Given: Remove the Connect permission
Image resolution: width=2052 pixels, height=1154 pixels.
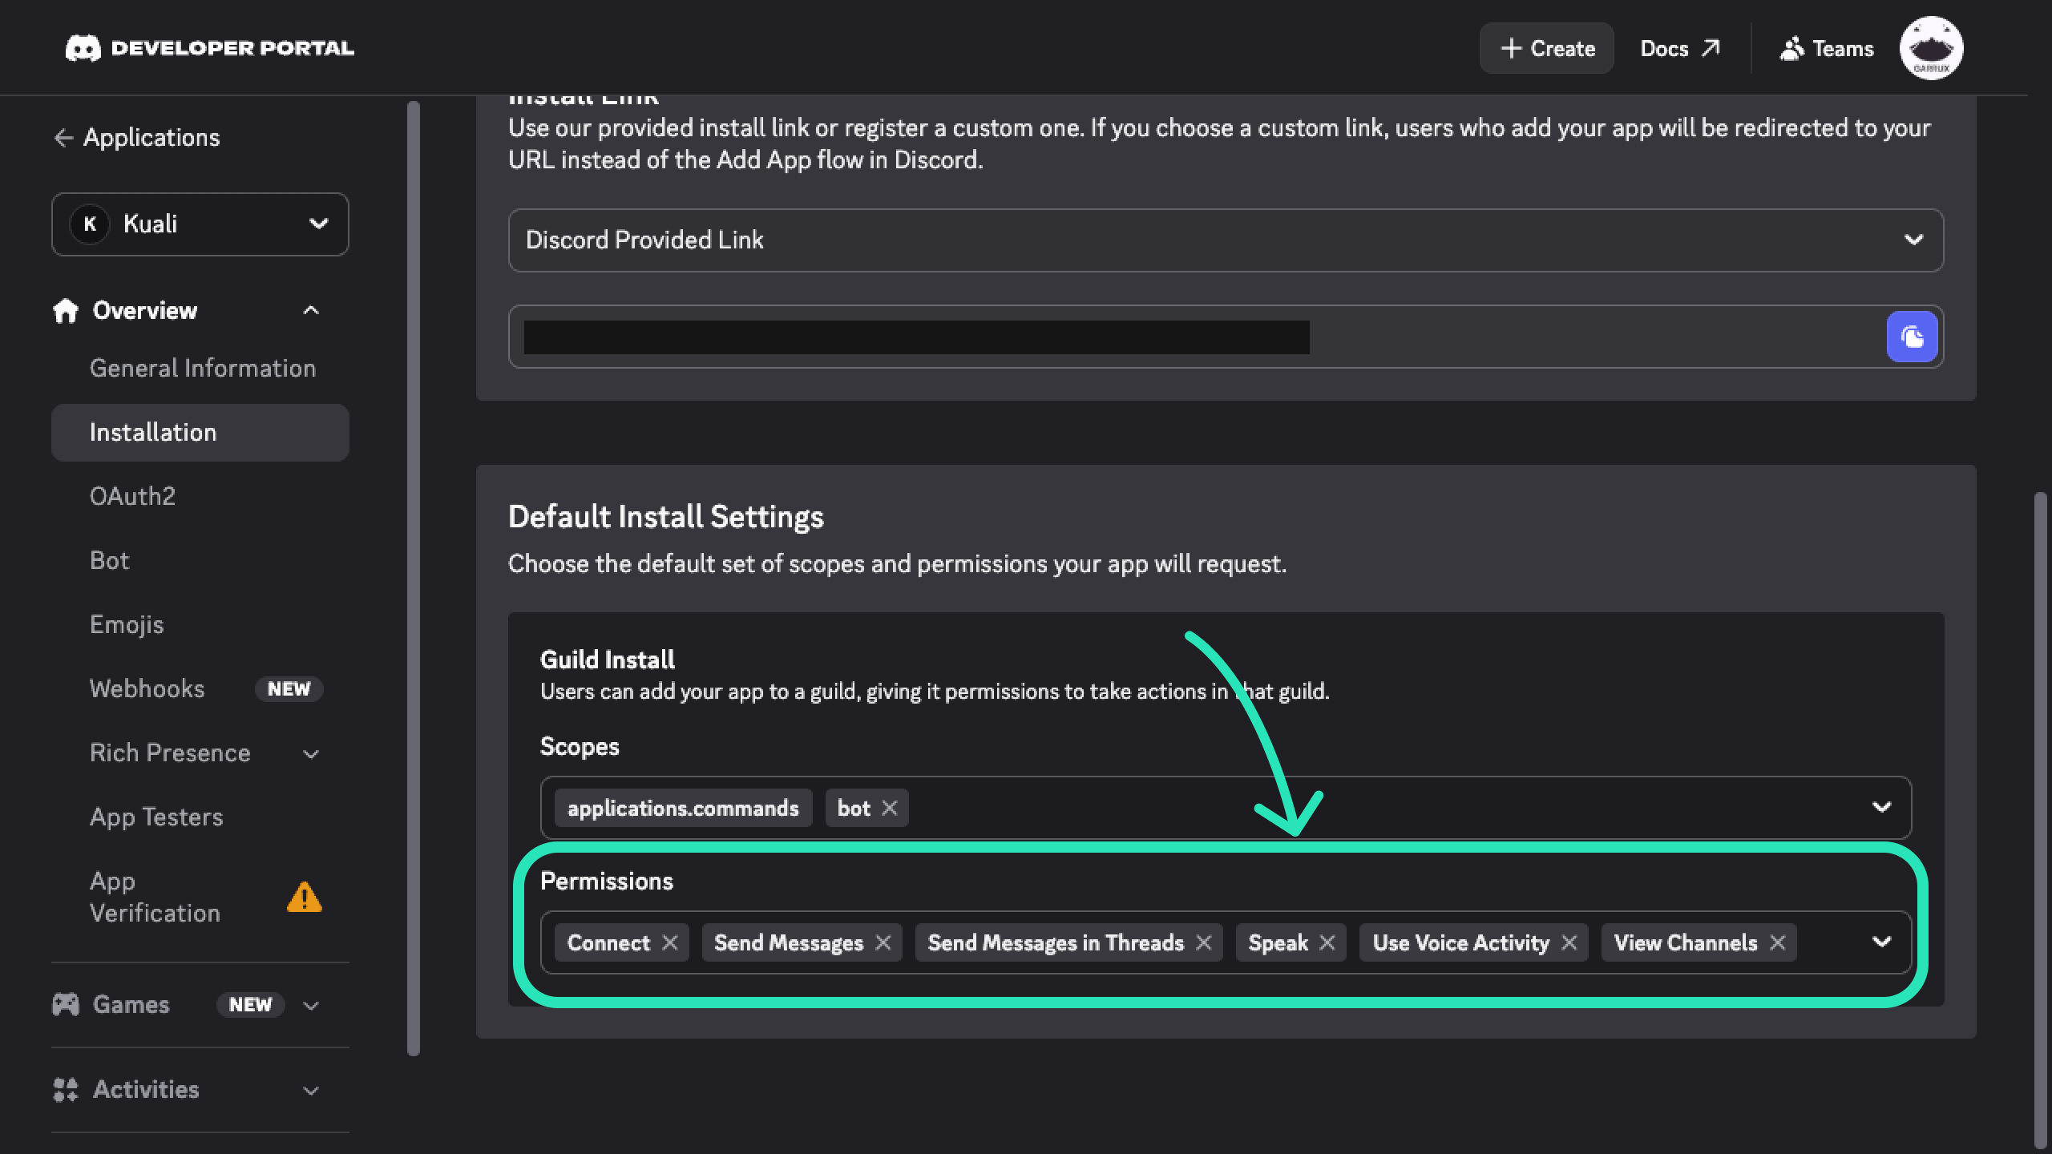Looking at the screenshot, I should click(x=669, y=942).
